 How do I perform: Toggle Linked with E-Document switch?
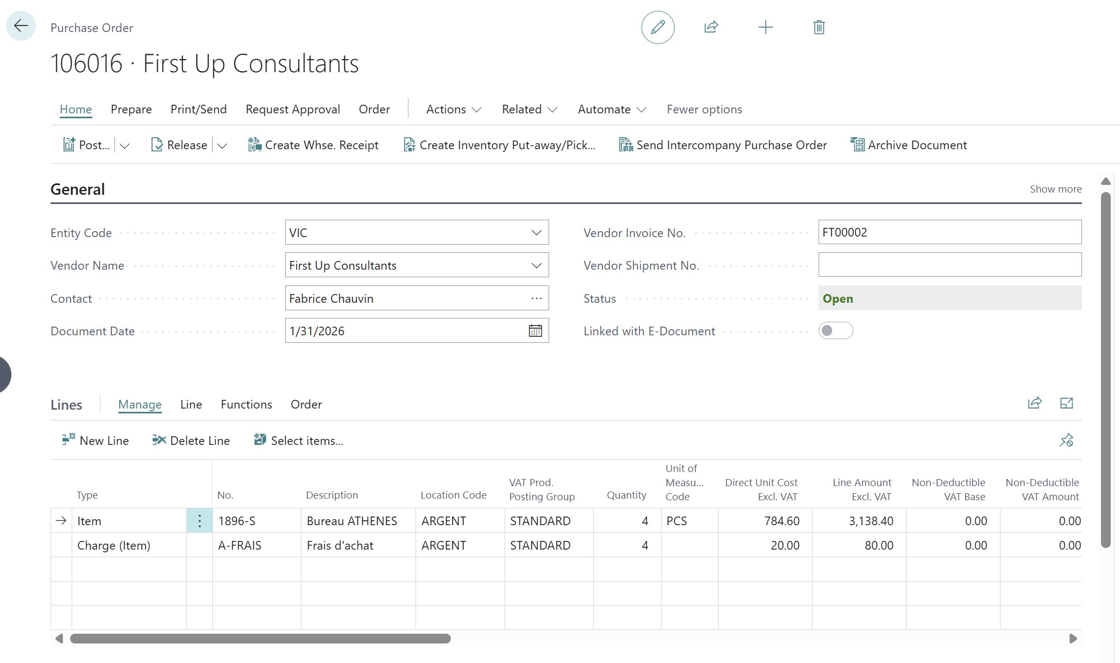pyautogui.click(x=835, y=330)
